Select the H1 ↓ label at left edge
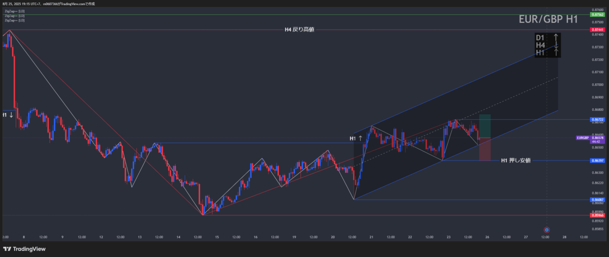This screenshot has height=257, width=609. (7, 115)
